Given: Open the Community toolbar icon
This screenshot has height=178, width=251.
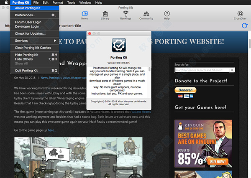Looking at the screenshot, I should pyautogui.click(x=146, y=15).
